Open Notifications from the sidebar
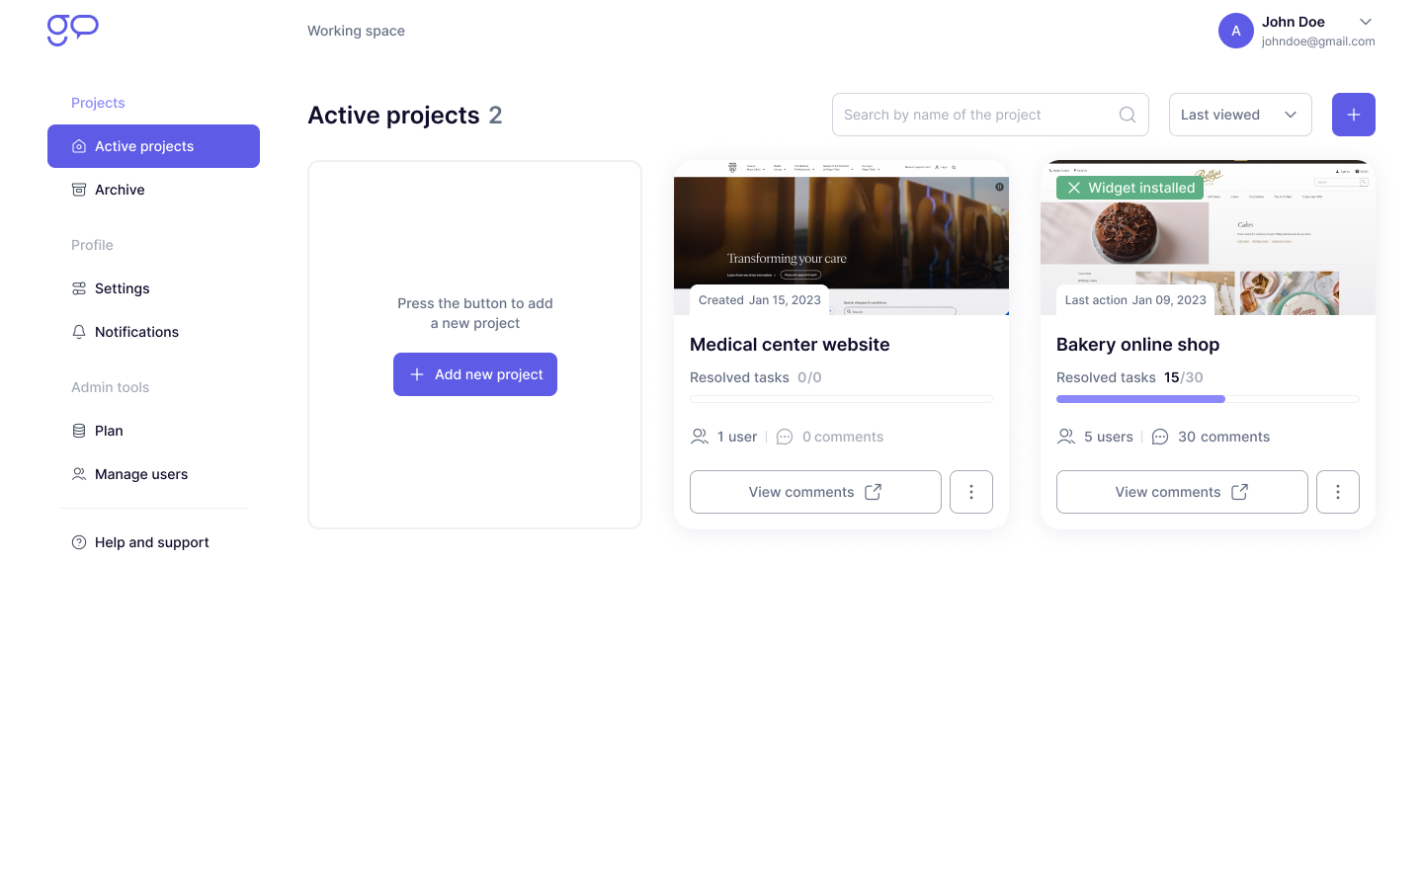This screenshot has height=889, width=1423. [x=136, y=332]
